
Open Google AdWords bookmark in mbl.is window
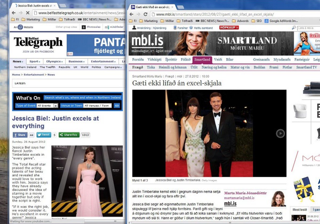(x=281, y=21)
